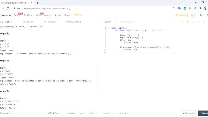Go to the Next problem
The width and height of the screenshot is (208, 117).
click(93, 113)
